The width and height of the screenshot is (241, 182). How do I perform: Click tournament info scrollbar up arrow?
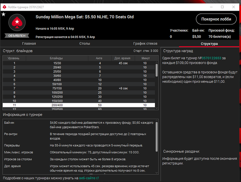(157, 121)
